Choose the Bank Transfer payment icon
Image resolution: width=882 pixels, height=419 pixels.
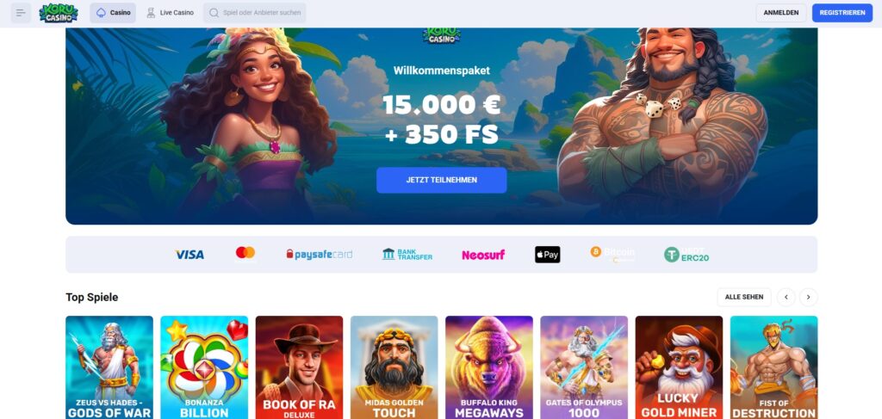(x=407, y=255)
